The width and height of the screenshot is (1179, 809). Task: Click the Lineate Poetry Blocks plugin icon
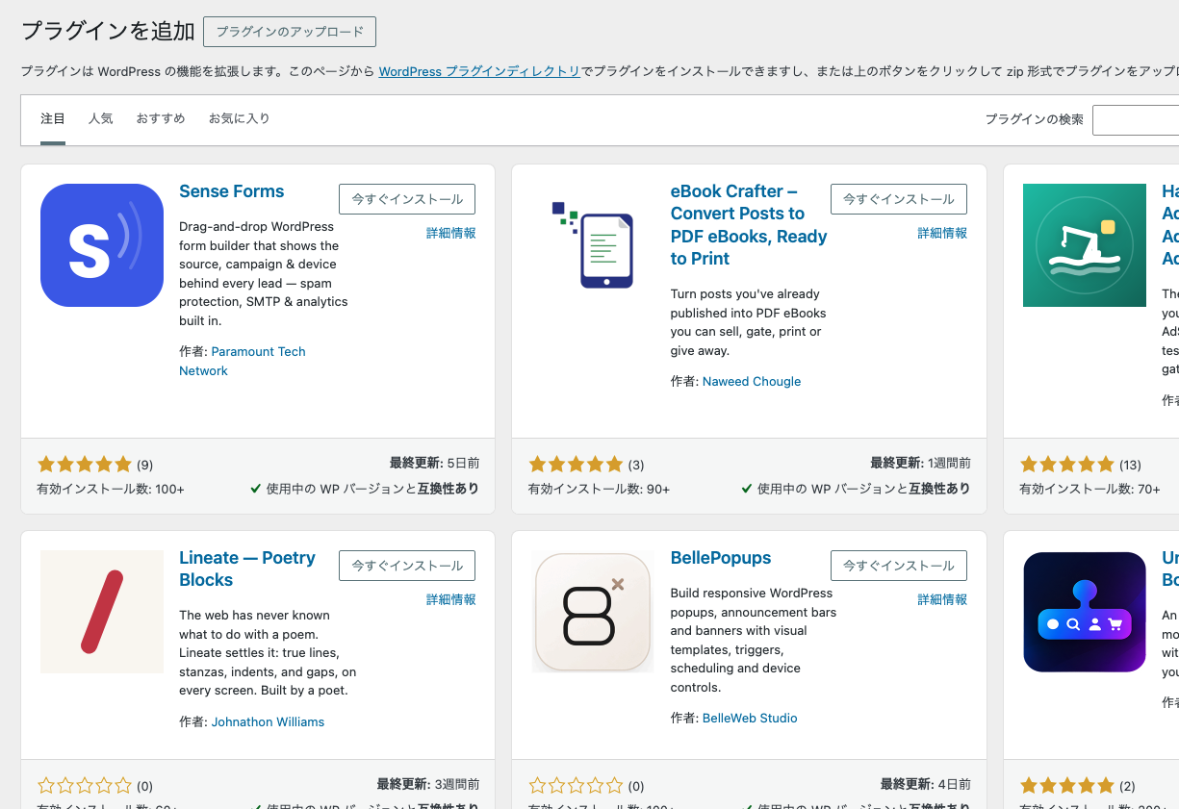tap(102, 612)
